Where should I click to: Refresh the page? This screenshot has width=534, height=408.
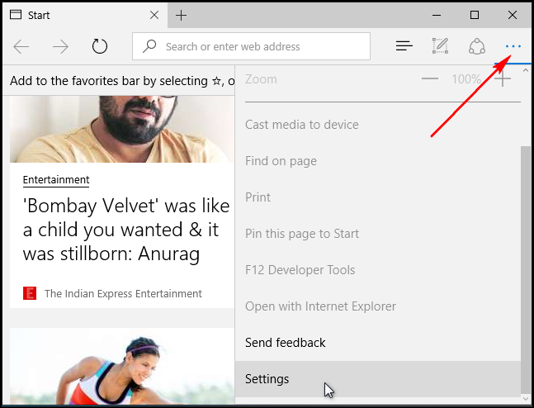(100, 46)
